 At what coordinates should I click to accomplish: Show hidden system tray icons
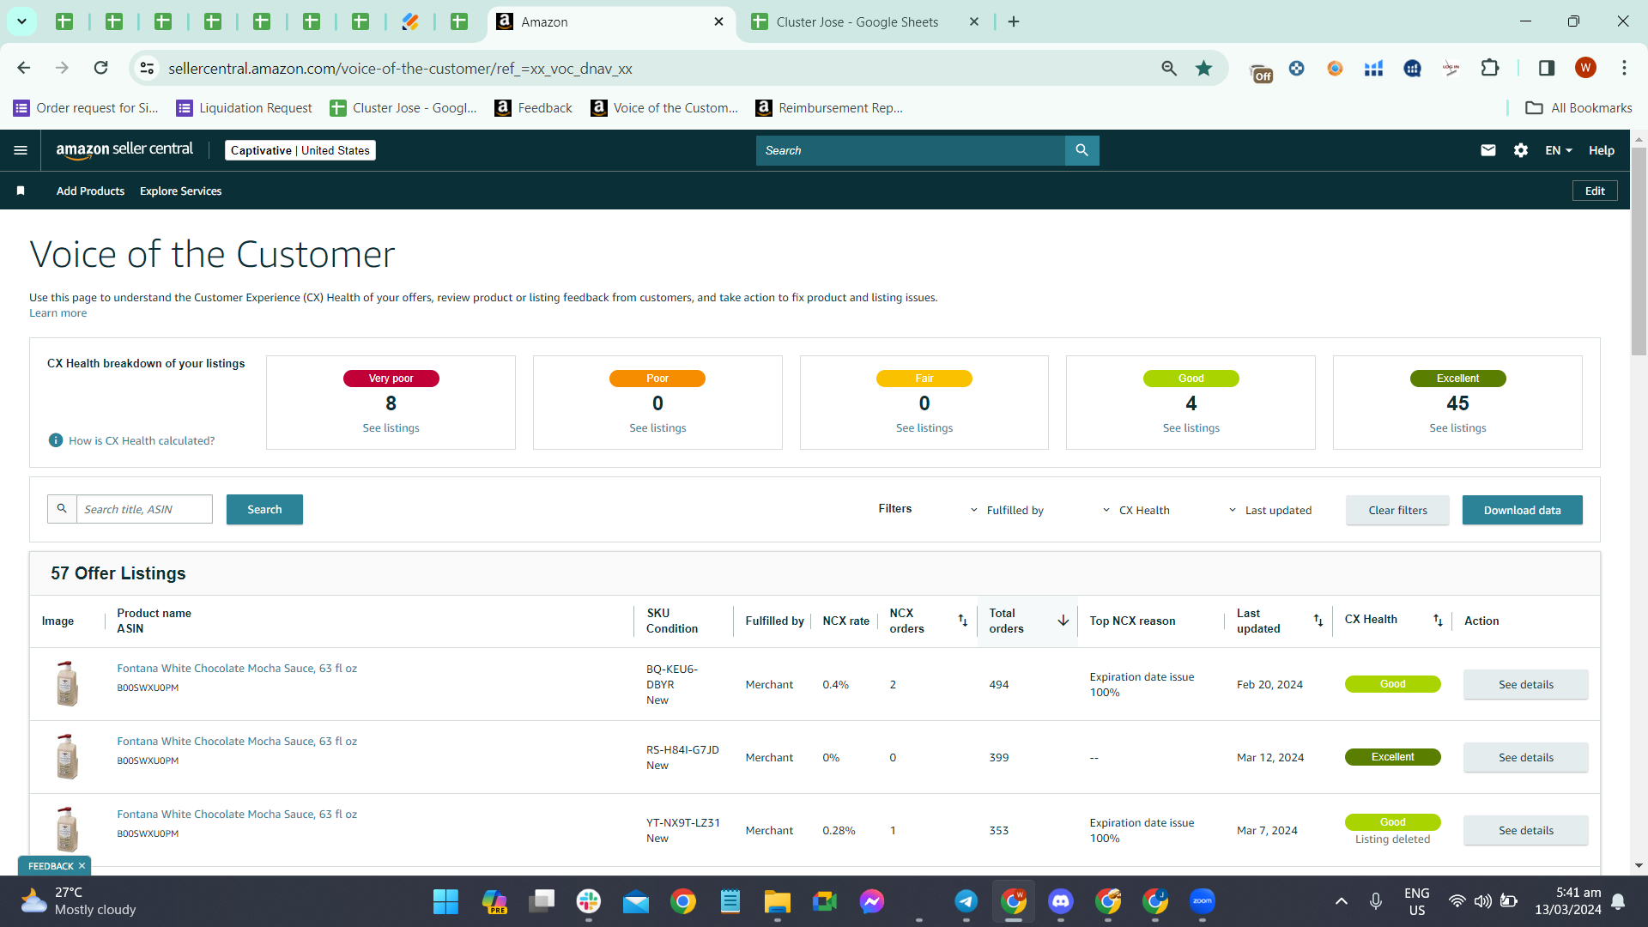[1341, 901]
